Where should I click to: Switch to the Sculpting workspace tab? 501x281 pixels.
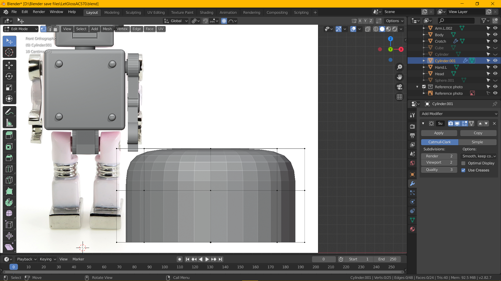click(133, 12)
